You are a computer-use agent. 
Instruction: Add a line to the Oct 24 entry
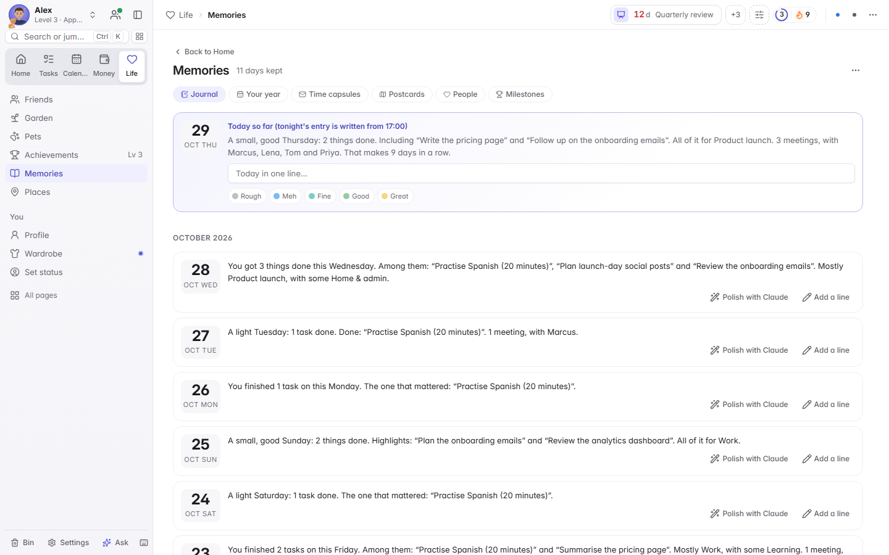(x=825, y=514)
